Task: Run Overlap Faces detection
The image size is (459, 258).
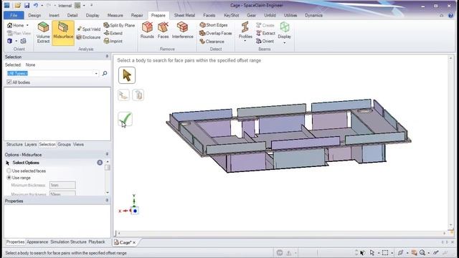Action: (216, 34)
